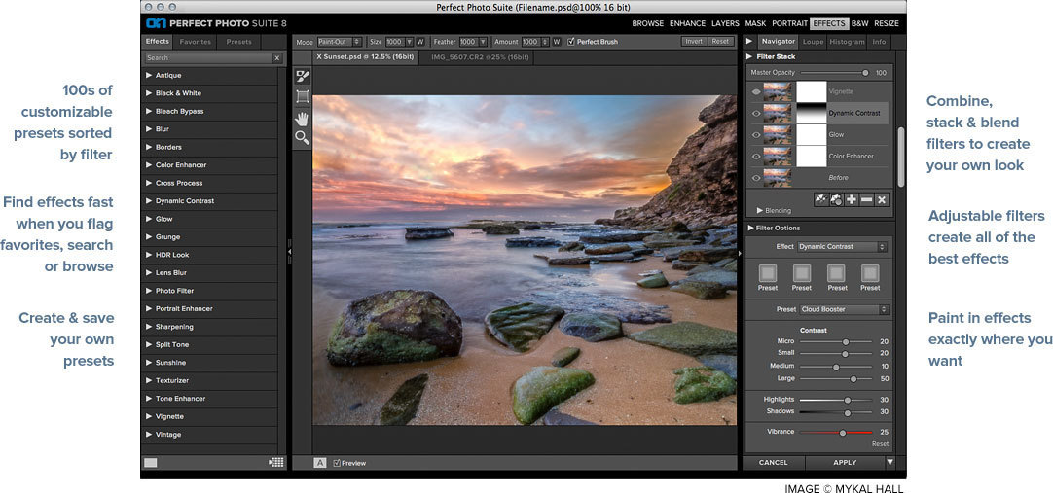The width and height of the screenshot is (1053, 493).
Task: Hide the Glow filter layer
Action: 756,135
